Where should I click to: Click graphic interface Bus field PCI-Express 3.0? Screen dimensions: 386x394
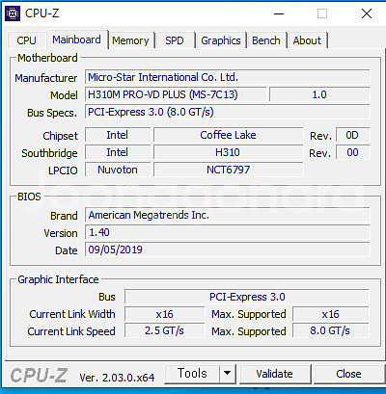247,297
